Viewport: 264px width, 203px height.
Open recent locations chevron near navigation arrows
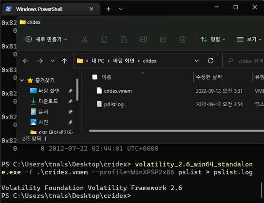[x=53, y=61]
